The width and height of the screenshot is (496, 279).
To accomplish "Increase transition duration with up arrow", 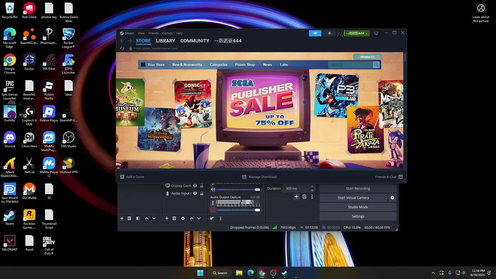I will coord(312,187).
